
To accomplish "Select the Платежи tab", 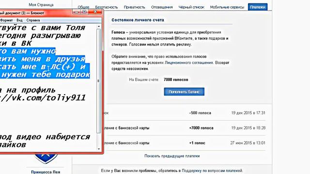I will pos(258,7).
